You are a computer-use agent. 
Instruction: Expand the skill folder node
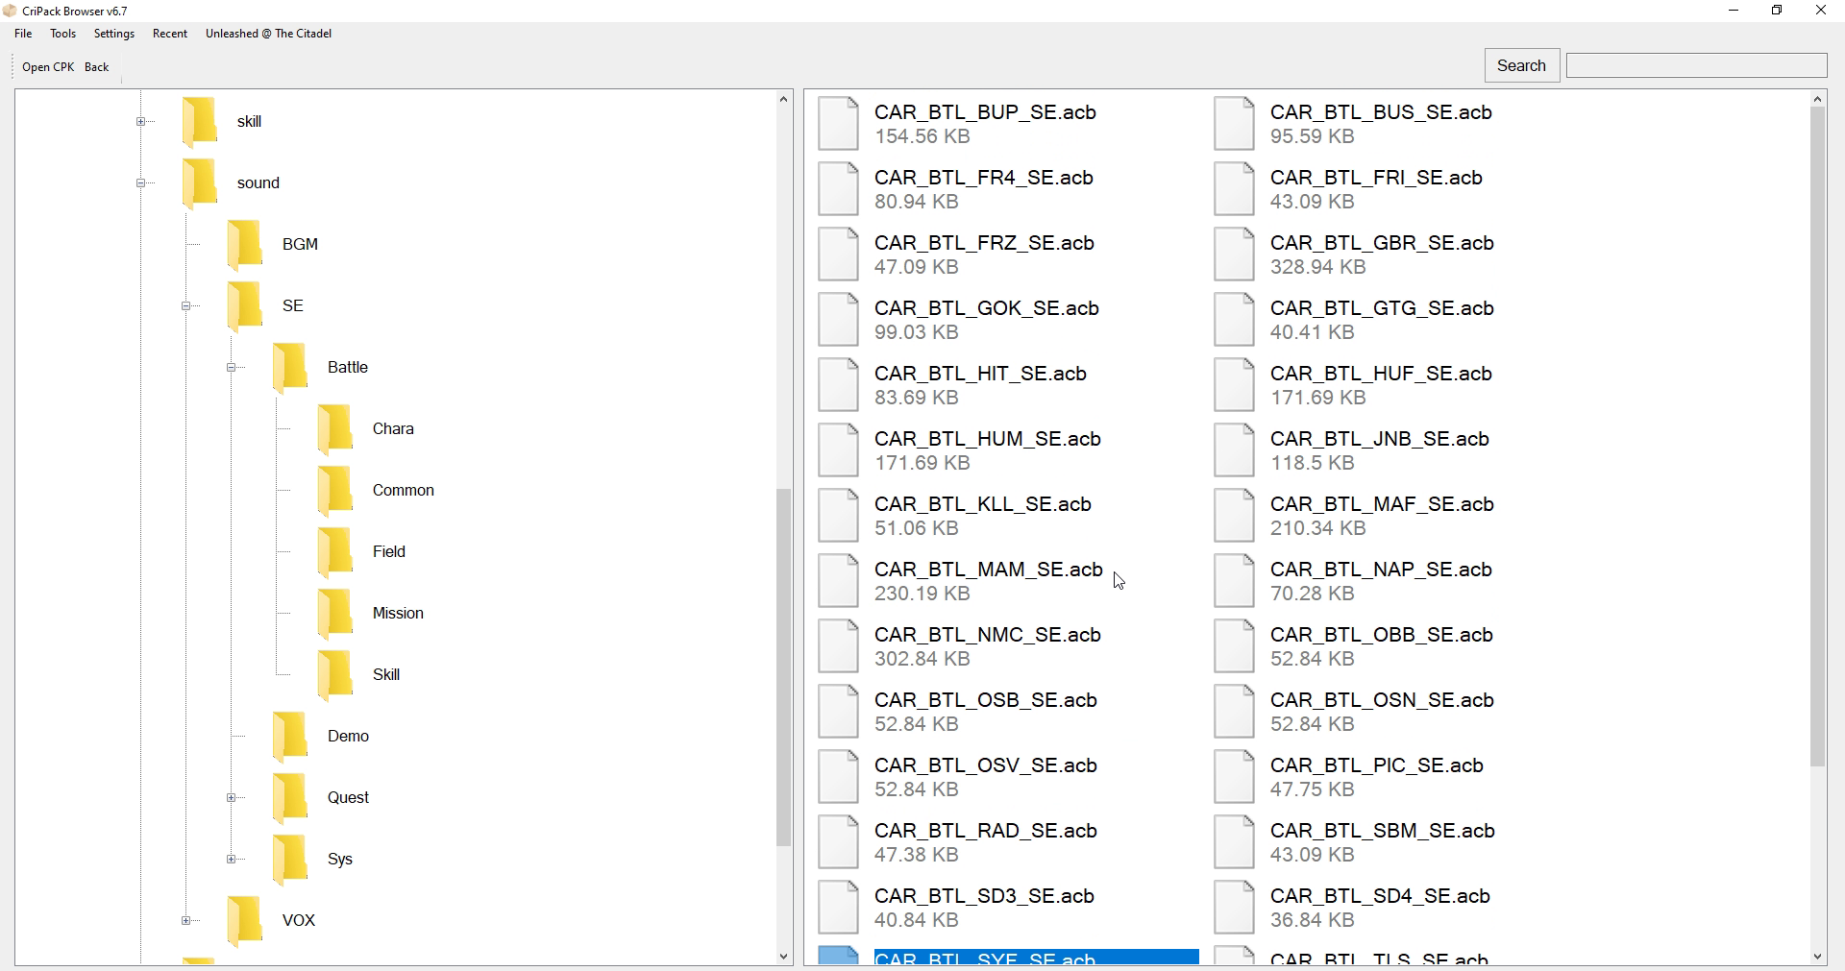click(140, 122)
